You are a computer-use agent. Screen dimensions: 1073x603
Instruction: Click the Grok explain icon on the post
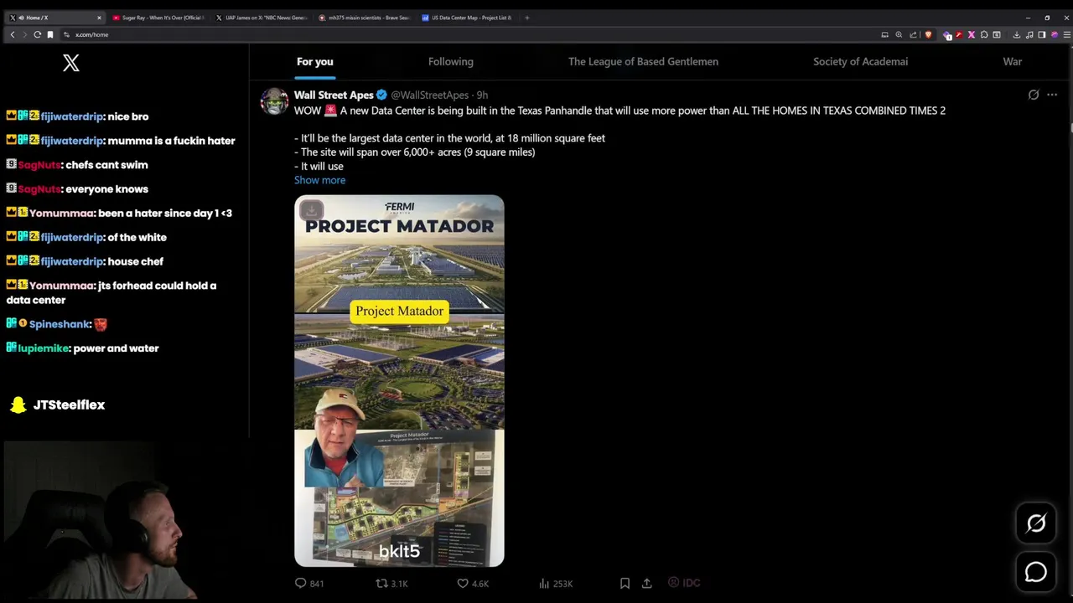click(x=1034, y=95)
